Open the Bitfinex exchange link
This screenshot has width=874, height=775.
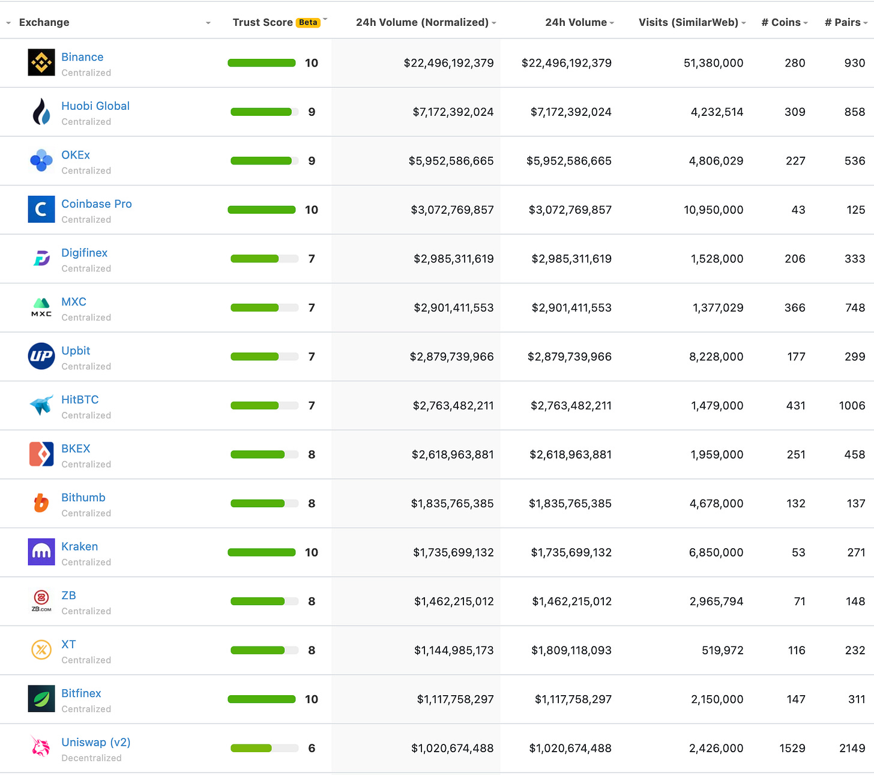click(81, 693)
